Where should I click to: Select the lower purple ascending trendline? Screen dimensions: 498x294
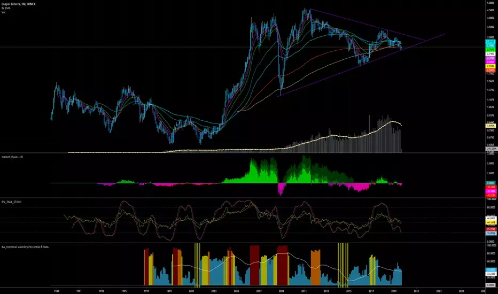[x=361, y=65]
